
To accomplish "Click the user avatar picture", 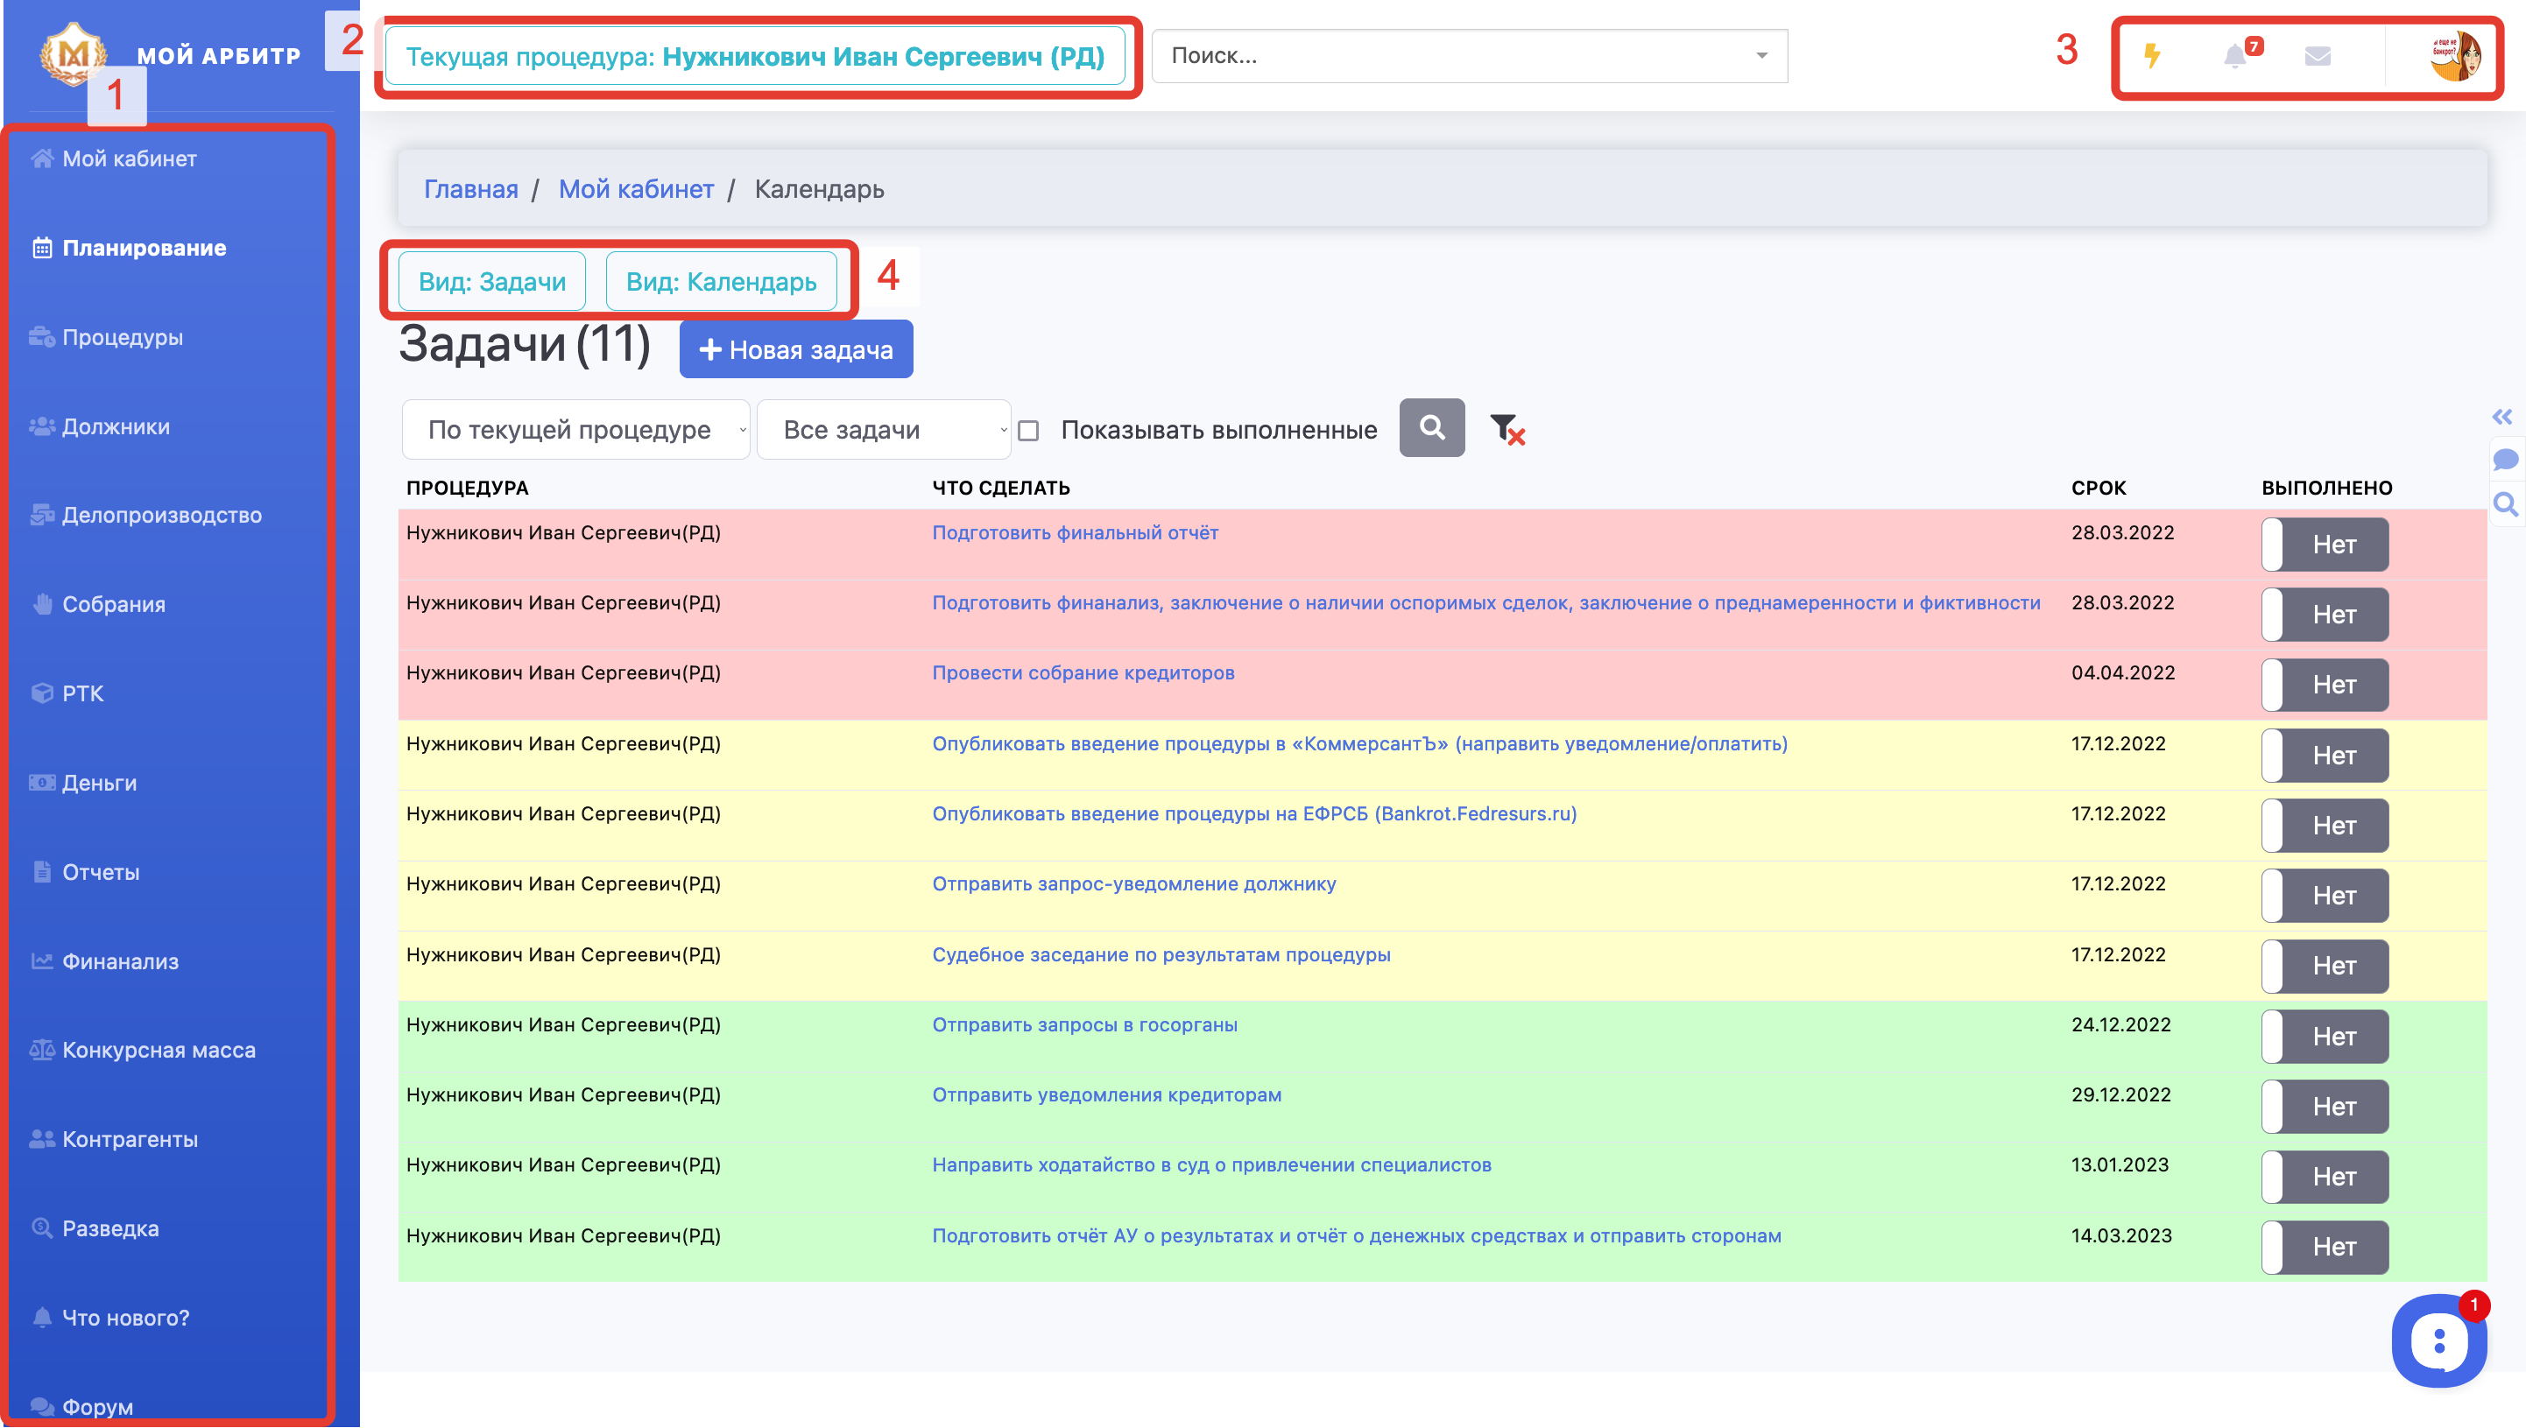I will (x=2454, y=56).
